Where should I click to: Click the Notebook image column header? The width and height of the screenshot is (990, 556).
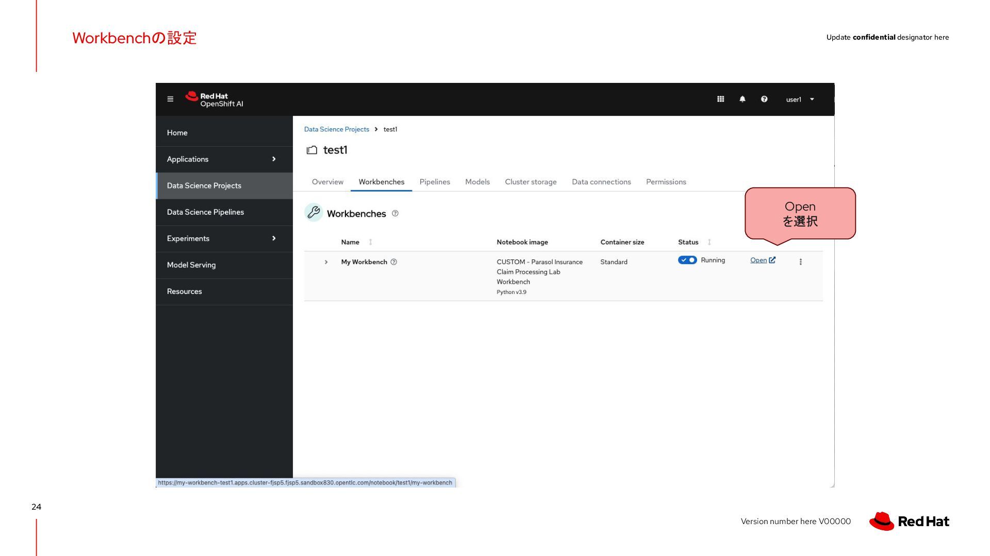pos(522,242)
